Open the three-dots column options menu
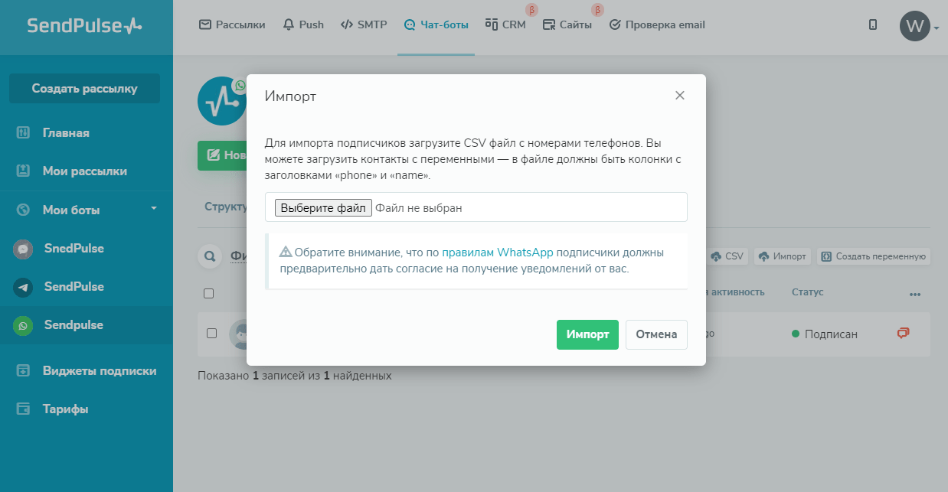 [914, 294]
